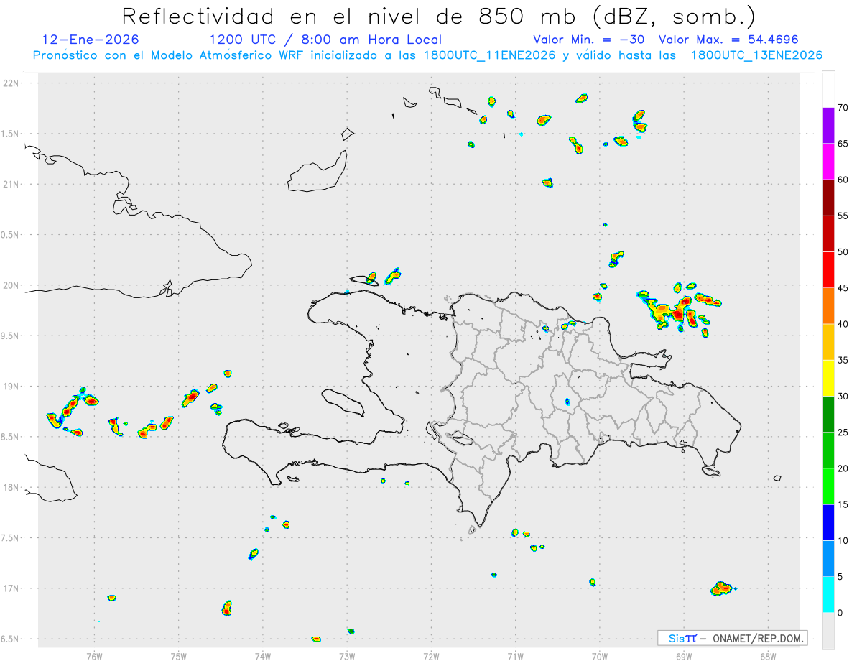862x666 pixels.
Task: Click the longitude label '70W'
Action: coord(600,656)
